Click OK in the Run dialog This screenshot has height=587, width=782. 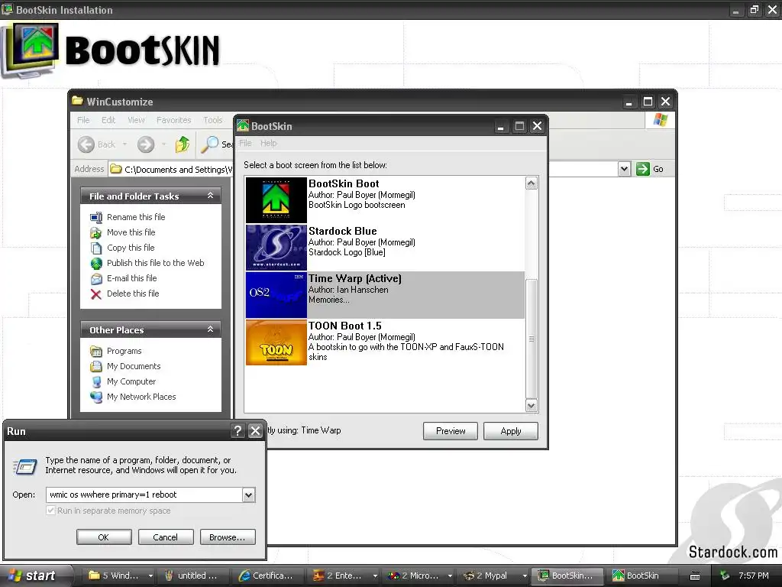pyautogui.click(x=104, y=537)
